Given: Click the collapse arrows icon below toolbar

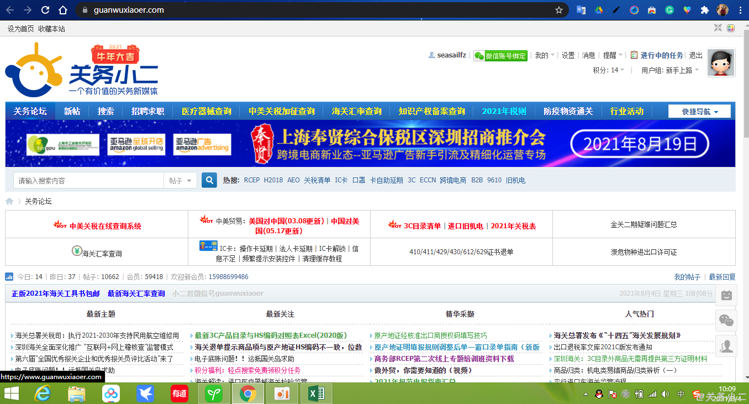Looking at the screenshot, I should pyautogui.click(x=718, y=28).
